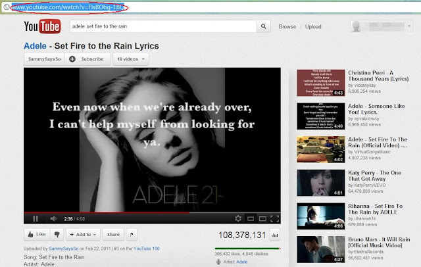
Task: Open Set Fire To The Rain Official Video thumbnail
Action: [x=321, y=149]
